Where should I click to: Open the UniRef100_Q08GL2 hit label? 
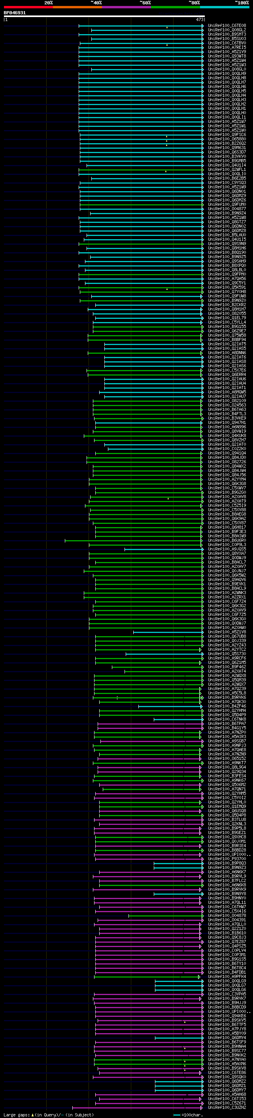[x=227, y=30]
